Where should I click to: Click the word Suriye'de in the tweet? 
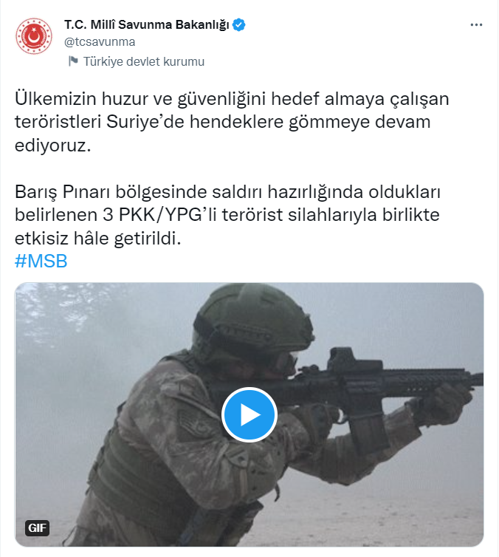[145, 122]
